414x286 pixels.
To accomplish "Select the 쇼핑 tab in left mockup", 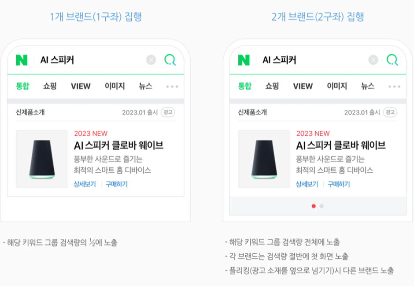I will (50, 86).
